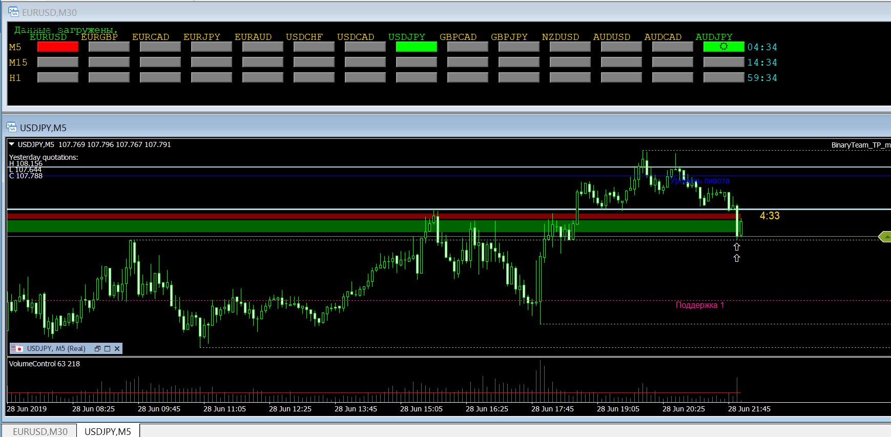Click the EURCAD M15 signal cell
891x437 pixels.
[x=160, y=63]
